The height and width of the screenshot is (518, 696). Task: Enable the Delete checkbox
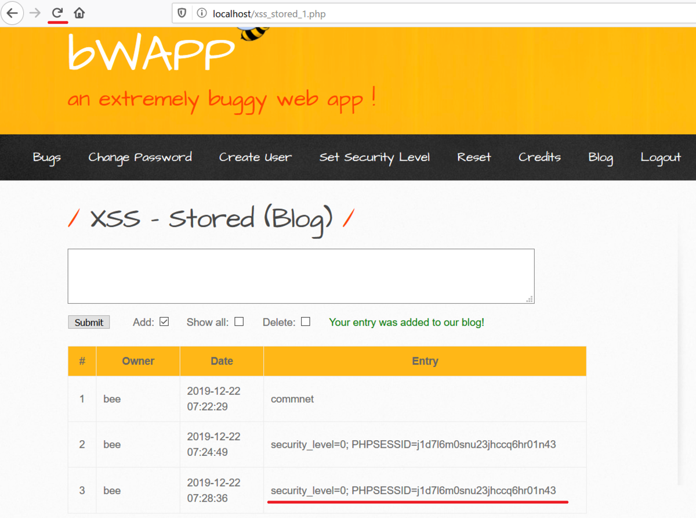click(306, 321)
